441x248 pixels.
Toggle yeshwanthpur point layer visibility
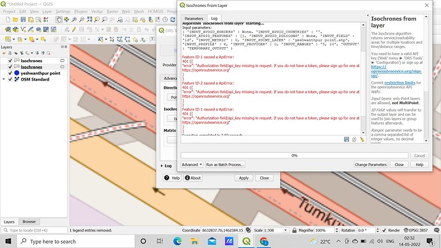coord(10,73)
